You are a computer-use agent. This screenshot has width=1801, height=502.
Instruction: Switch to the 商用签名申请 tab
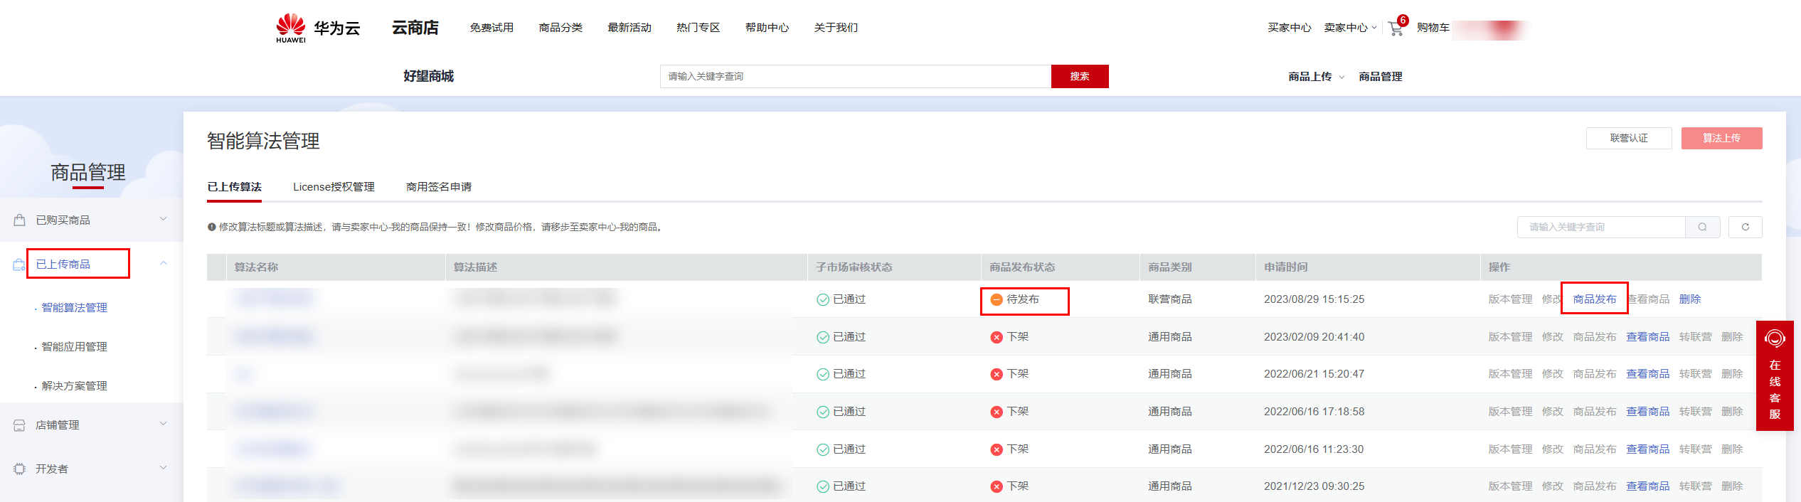click(x=438, y=187)
